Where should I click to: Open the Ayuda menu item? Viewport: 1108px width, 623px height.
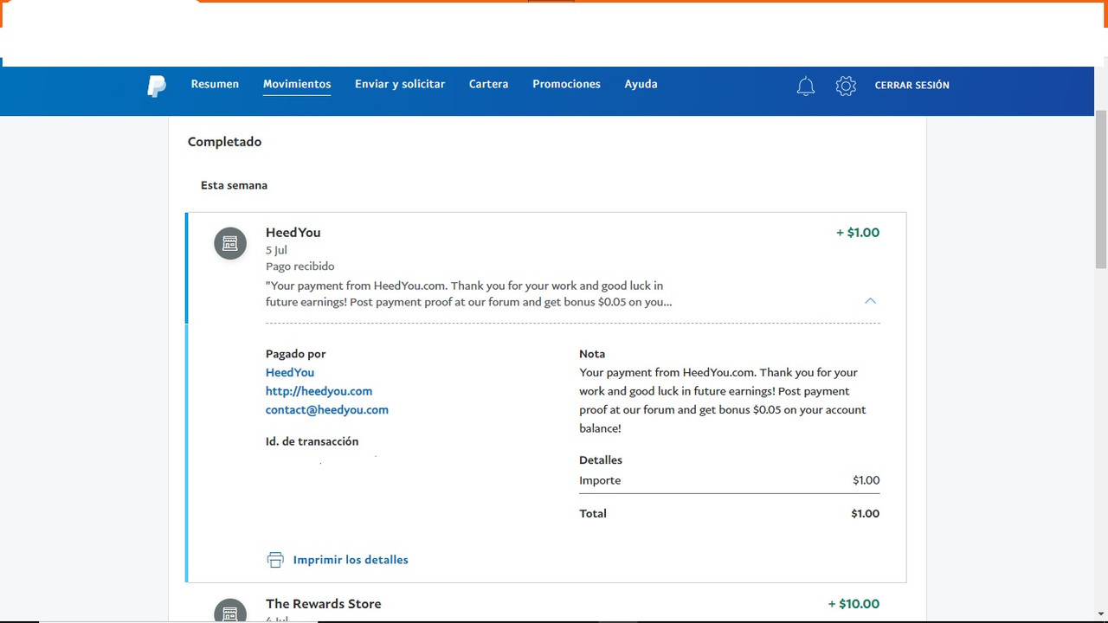[641, 84]
